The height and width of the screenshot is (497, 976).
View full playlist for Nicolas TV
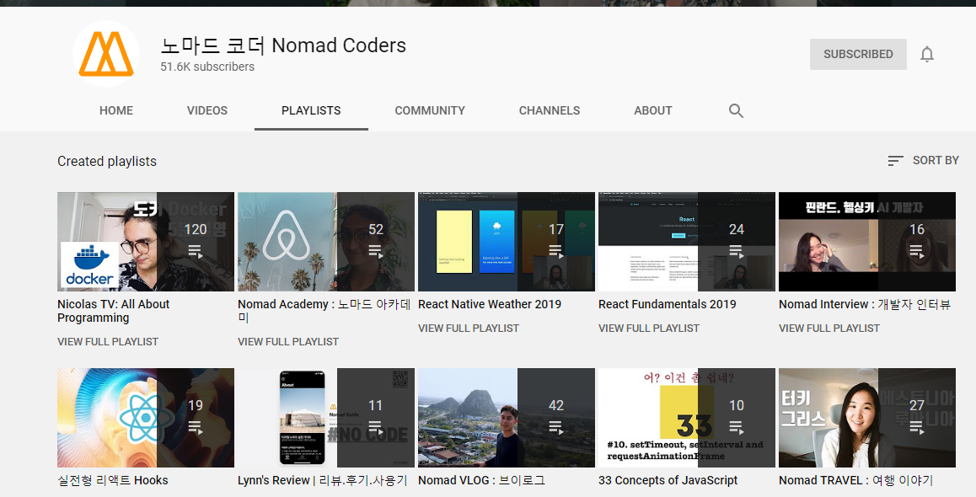108,342
